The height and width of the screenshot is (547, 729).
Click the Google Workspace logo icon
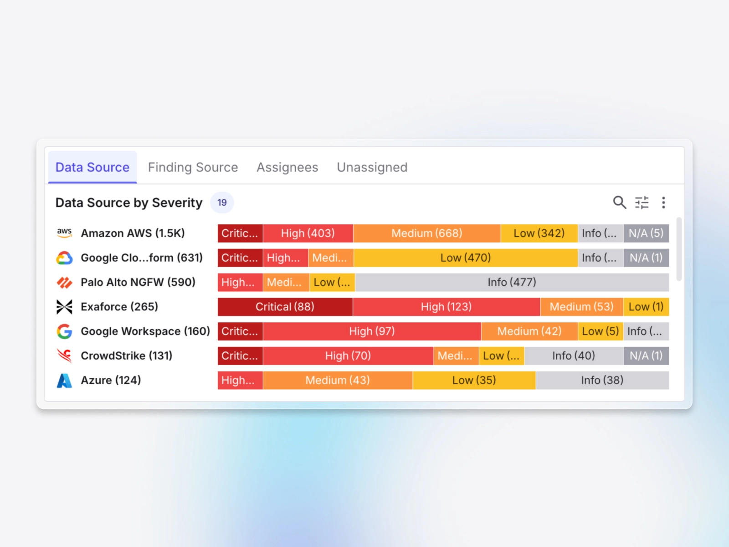[x=64, y=331]
